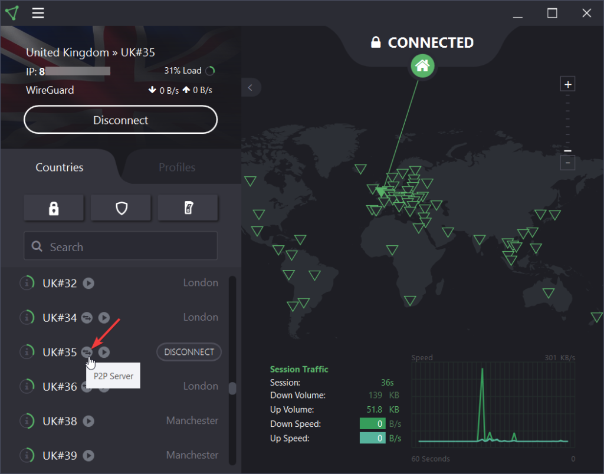Screen dimensions: 604x474
Task: Click the P2P icon next to UK#34
Action: click(87, 318)
